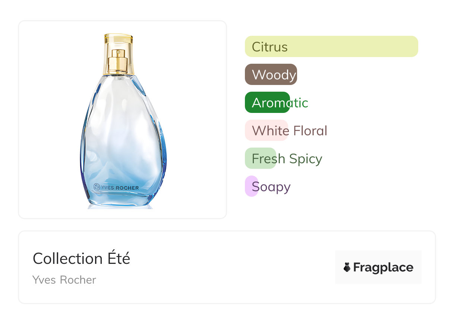
Task: Click the Fragplace bottle logo icon
Action: point(347,267)
